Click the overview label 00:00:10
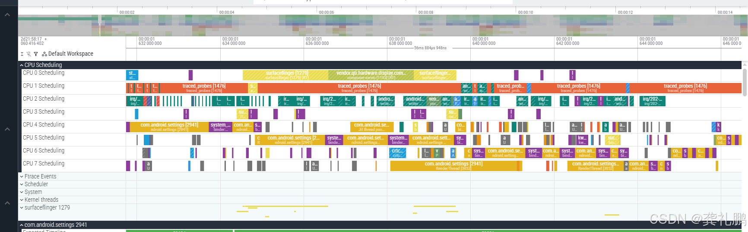This screenshot has height=232, width=748. [526, 13]
